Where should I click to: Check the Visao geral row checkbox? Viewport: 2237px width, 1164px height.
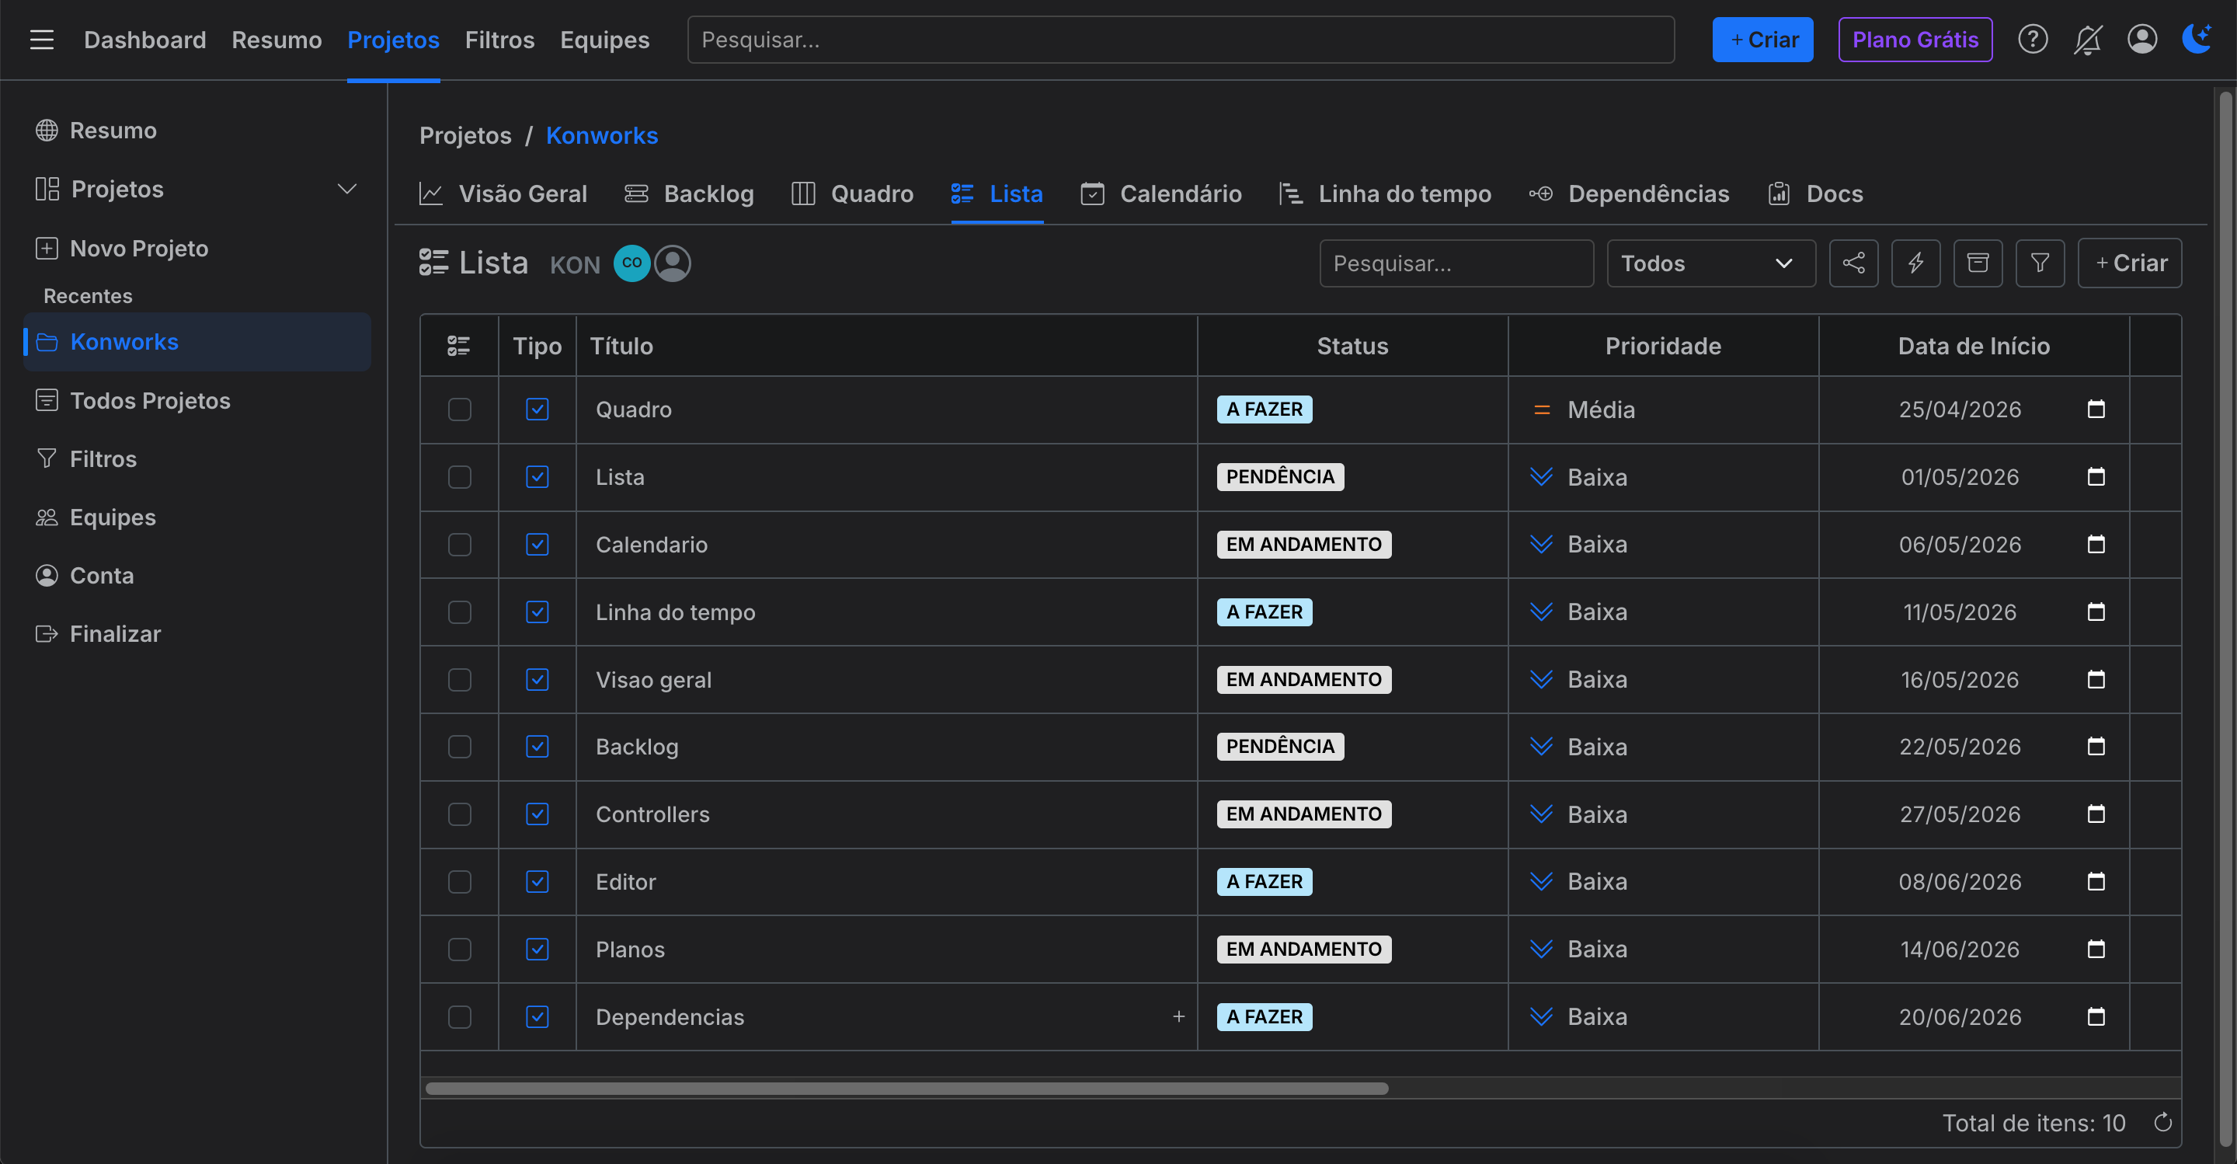458,679
